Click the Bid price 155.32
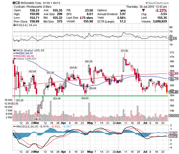 click(x=57, y=18)
